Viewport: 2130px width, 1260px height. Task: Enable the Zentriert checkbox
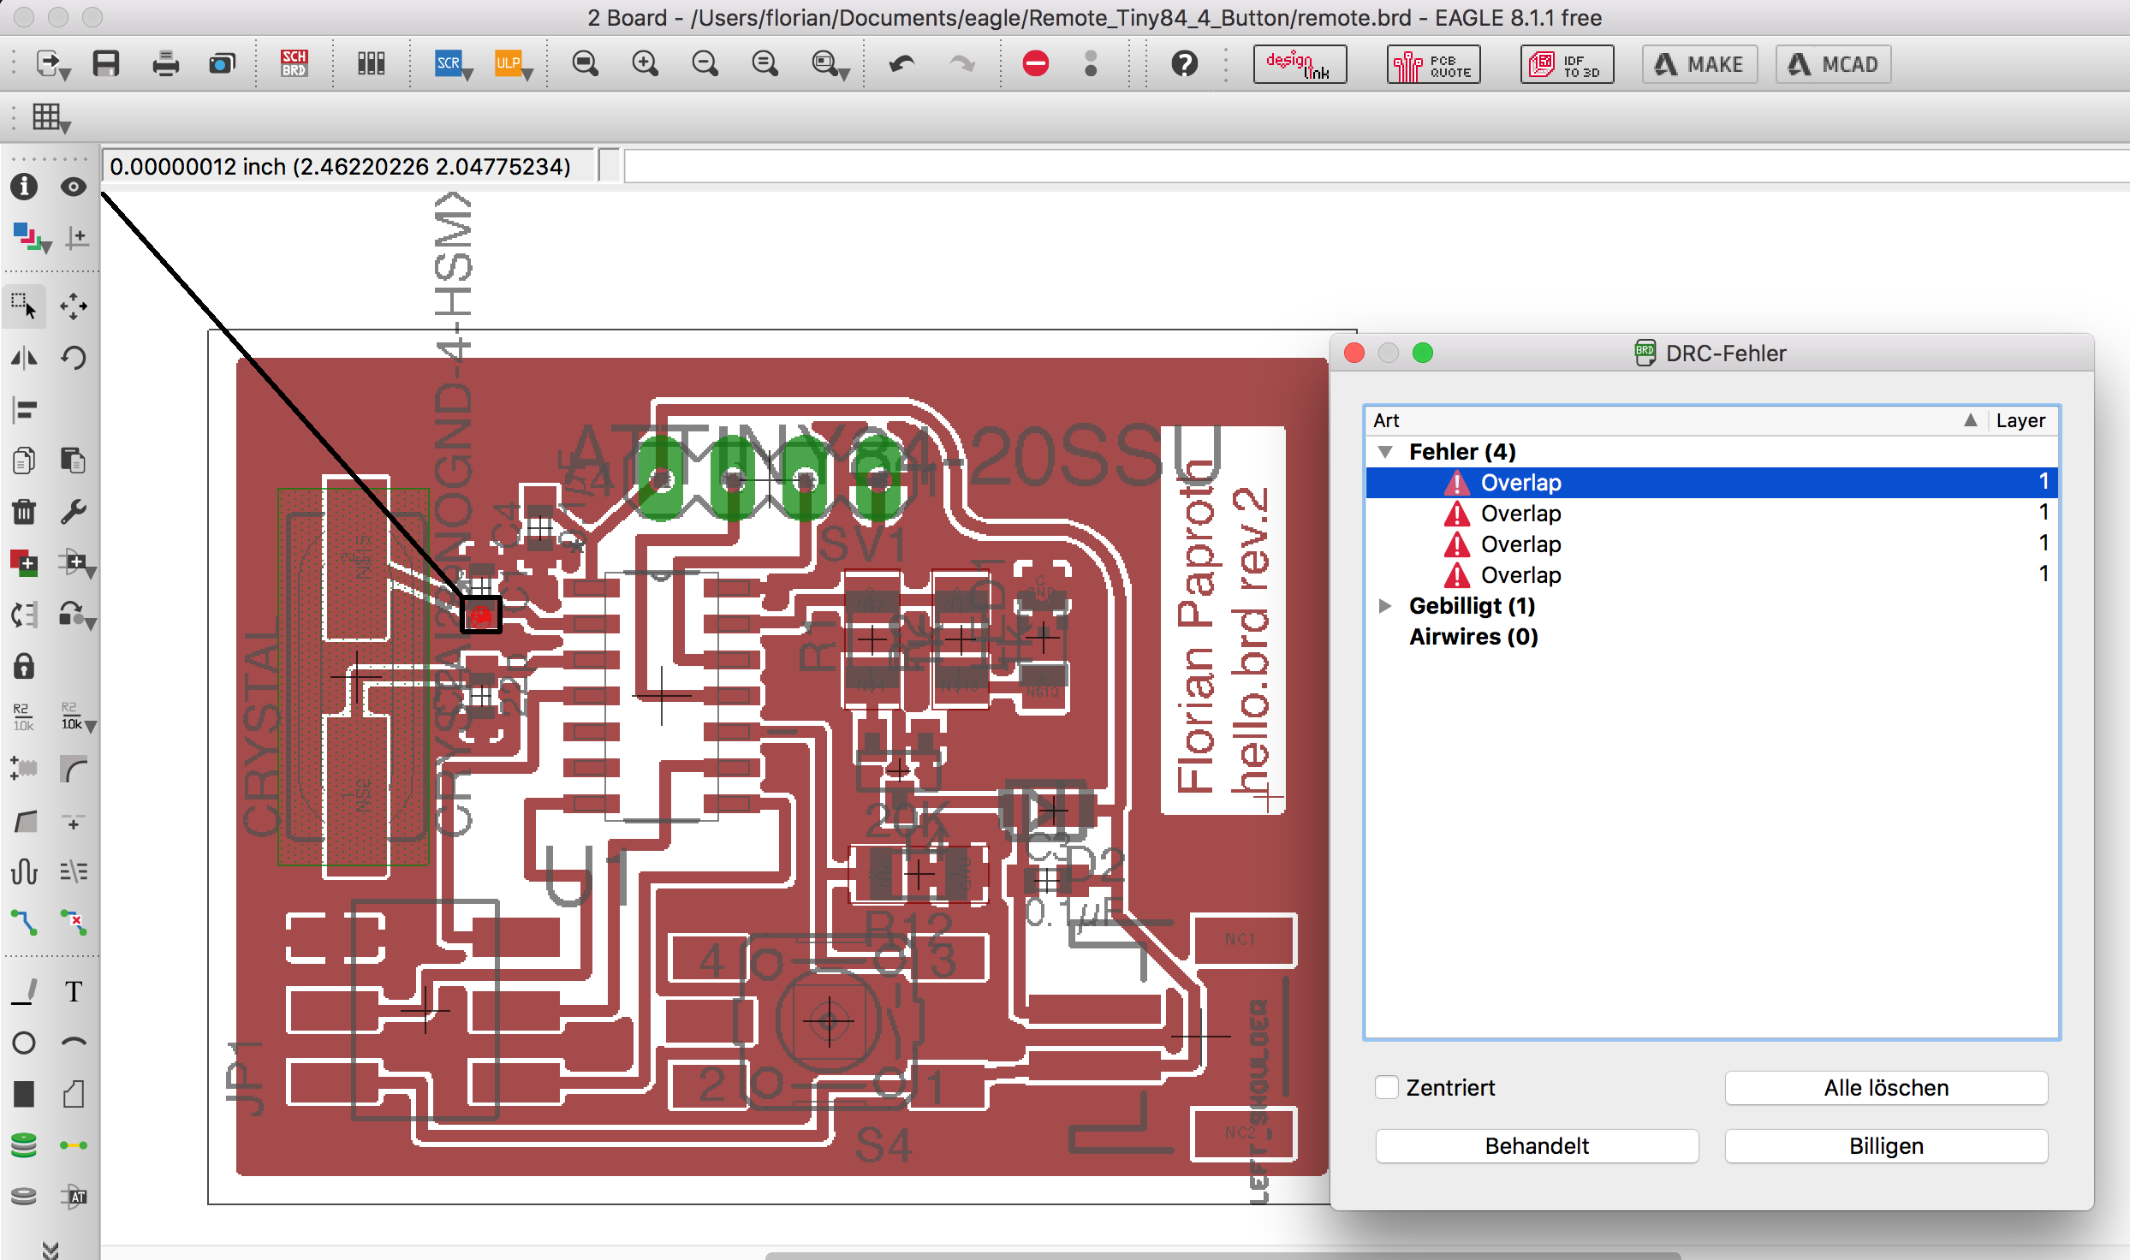point(1386,1087)
